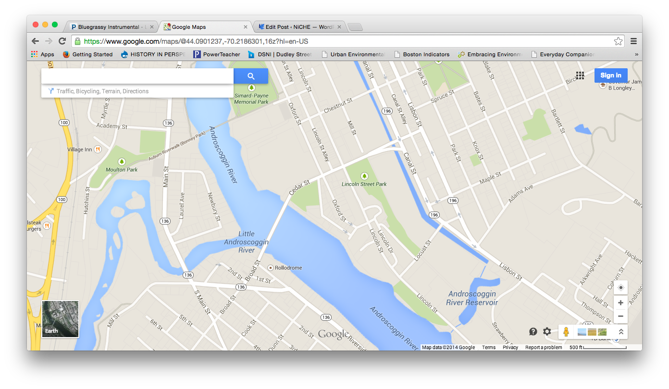Open map settings gear
Image resolution: width=669 pixels, height=389 pixels.
pos(547,331)
